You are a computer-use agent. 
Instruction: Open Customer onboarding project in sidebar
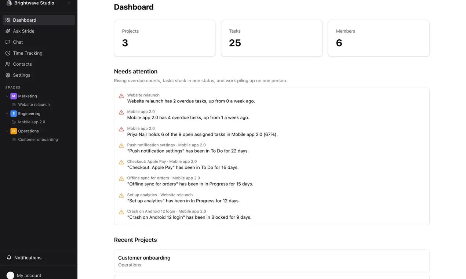click(x=39, y=139)
